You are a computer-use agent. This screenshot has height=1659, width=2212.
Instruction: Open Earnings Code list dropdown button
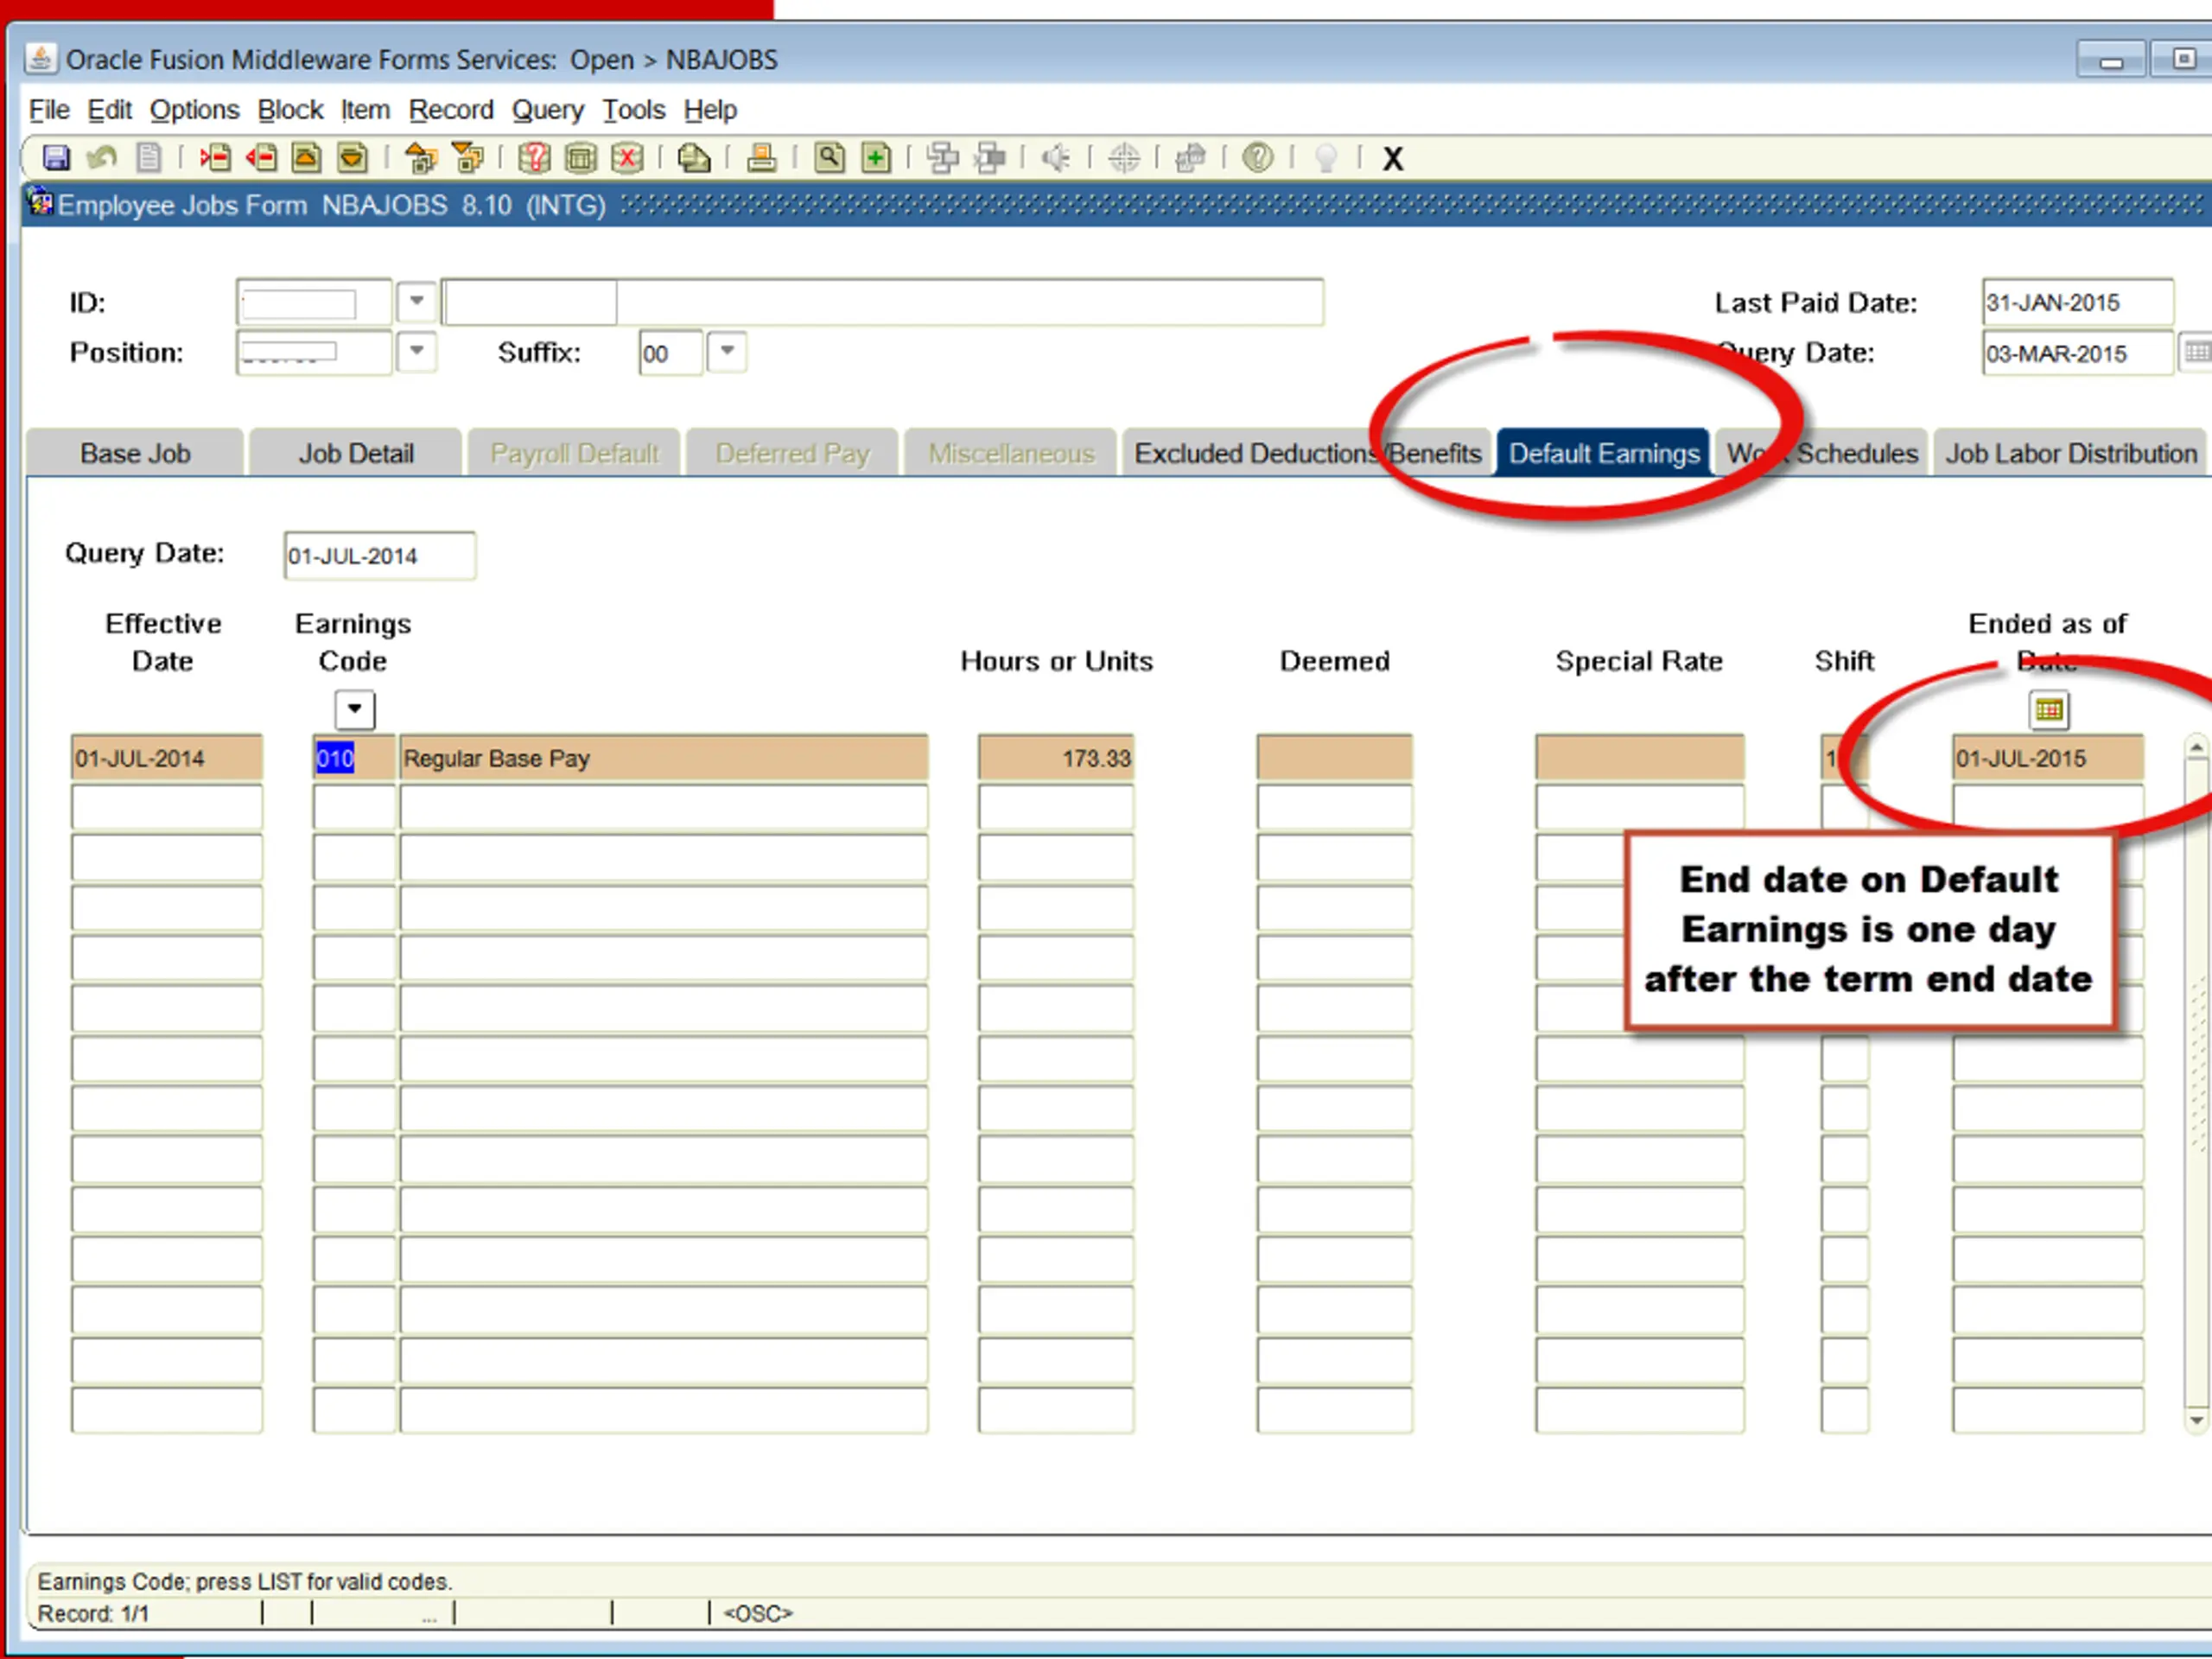click(355, 709)
